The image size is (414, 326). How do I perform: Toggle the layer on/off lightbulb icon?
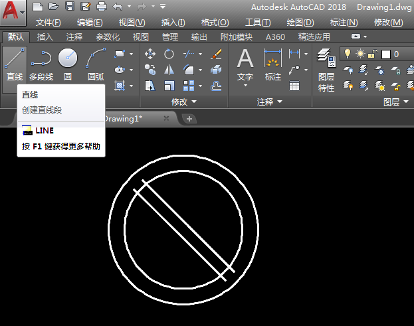pyautogui.click(x=347, y=54)
